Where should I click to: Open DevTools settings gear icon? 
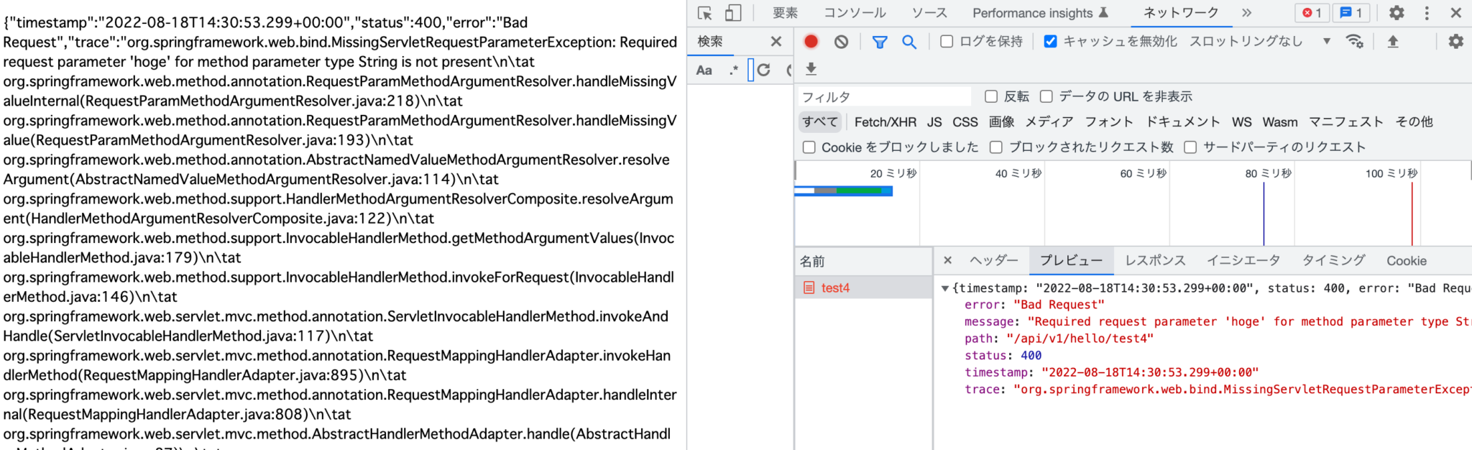click(x=1396, y=13)
